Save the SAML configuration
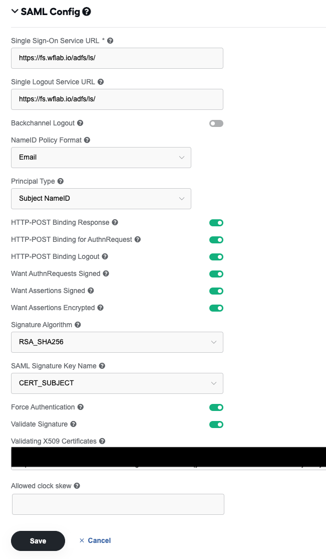The height and width of the screenshot is (559, 326). tap(38, 541)
